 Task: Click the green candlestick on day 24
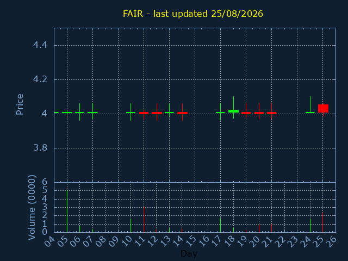pyautogui.click(x=310, y=105)
